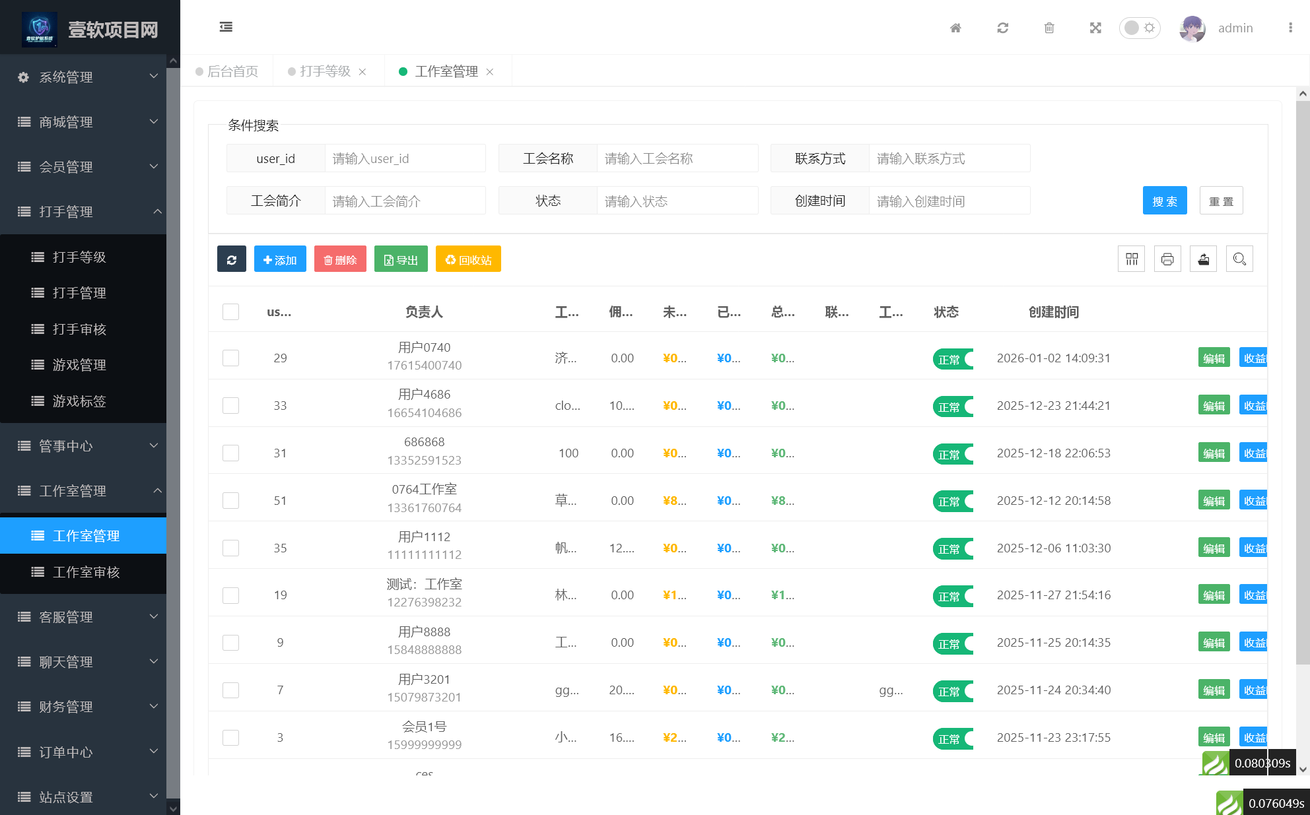Screen dimensions: 1310x815
Task: Open the column display settings icon
Action: (1131, 259)
